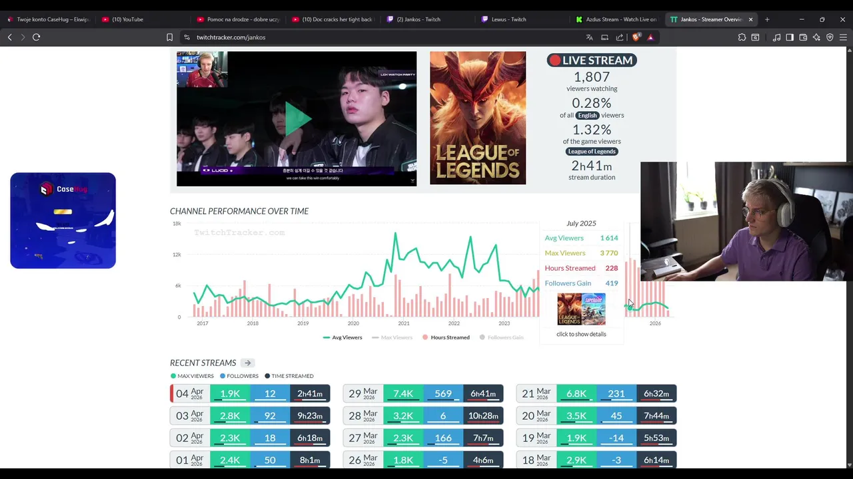Reload the twitchtracker page
Screen dimensions: 853x479
(37, 37)
